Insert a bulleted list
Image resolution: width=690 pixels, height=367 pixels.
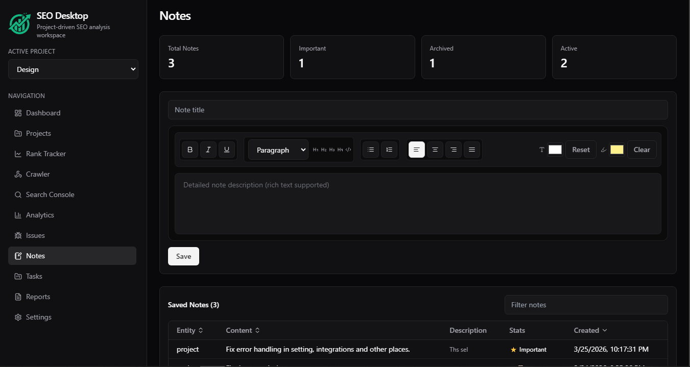click(x=371, y=150)
